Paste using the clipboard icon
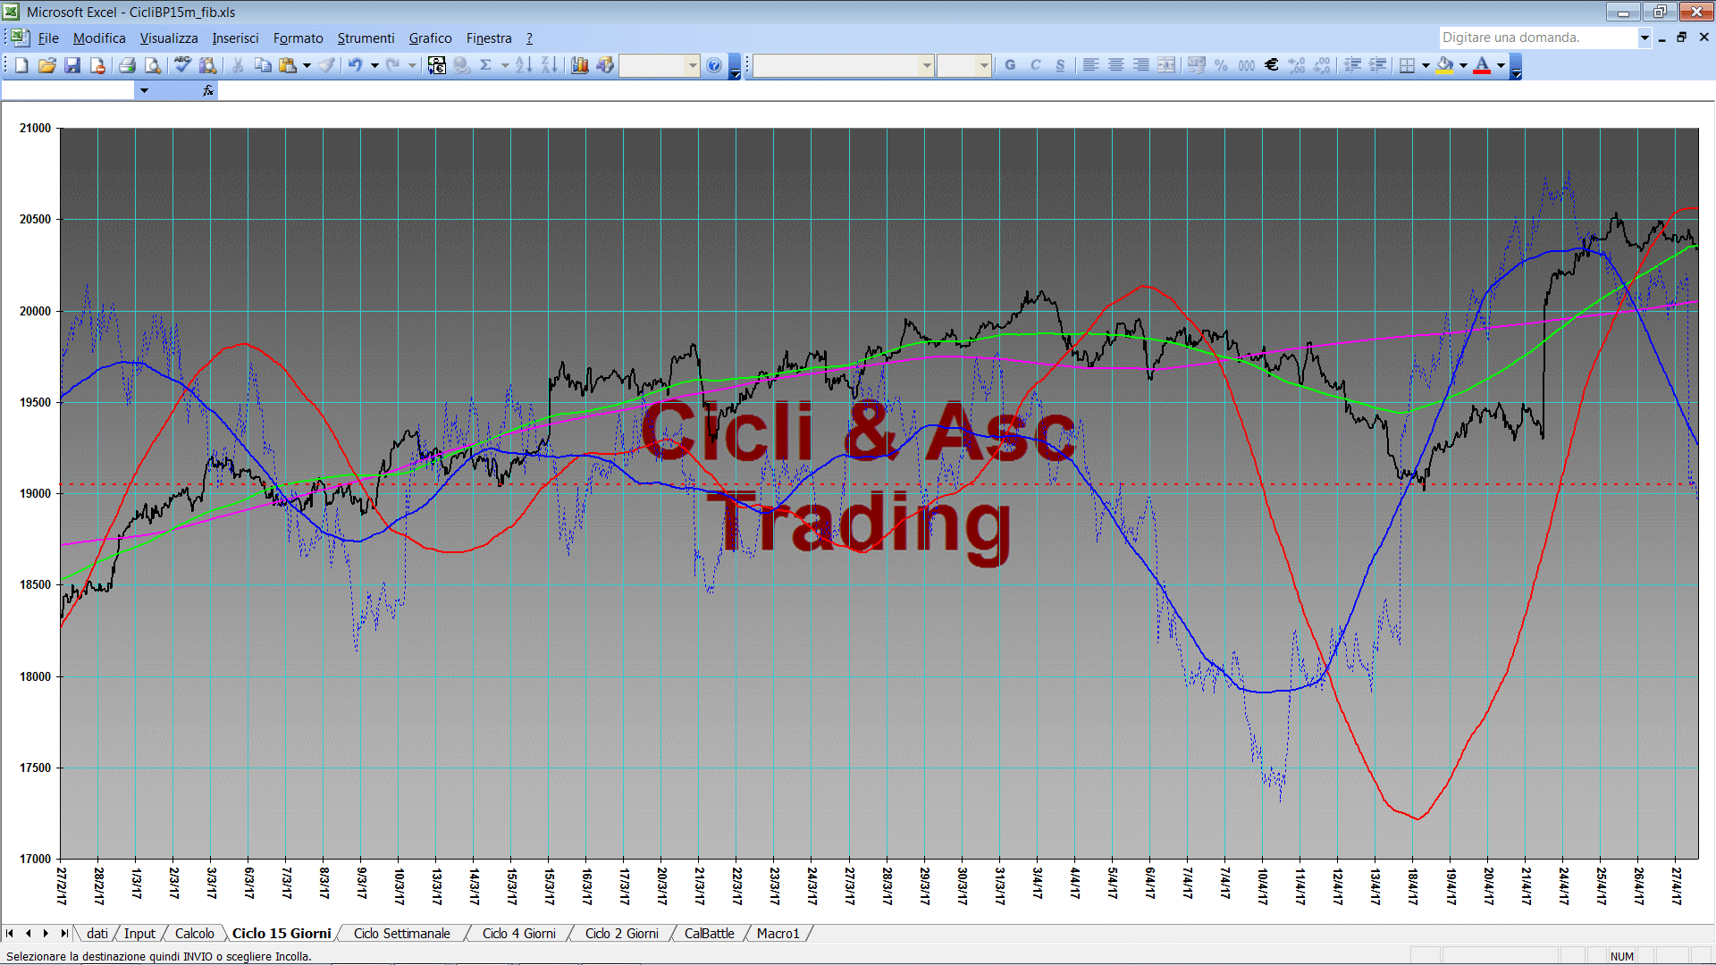1716x965 pixels. [288, 65]
